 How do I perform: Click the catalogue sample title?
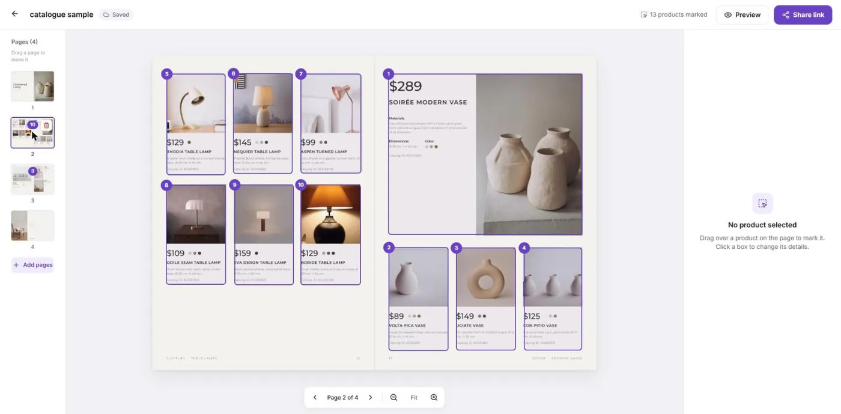tap(61, 14)
